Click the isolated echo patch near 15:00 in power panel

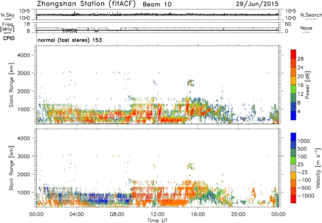tap(191, 83)
